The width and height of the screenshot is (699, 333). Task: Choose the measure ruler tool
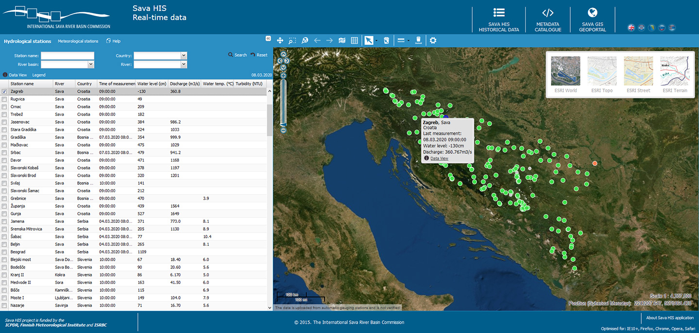point(401,40)
